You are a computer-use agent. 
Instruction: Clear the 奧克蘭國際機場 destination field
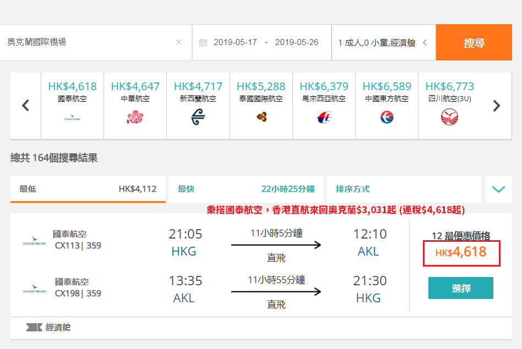pos(179,42)
